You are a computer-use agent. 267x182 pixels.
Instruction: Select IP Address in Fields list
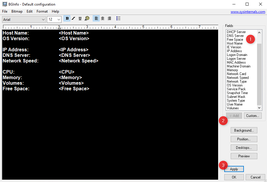click(234, 51)
